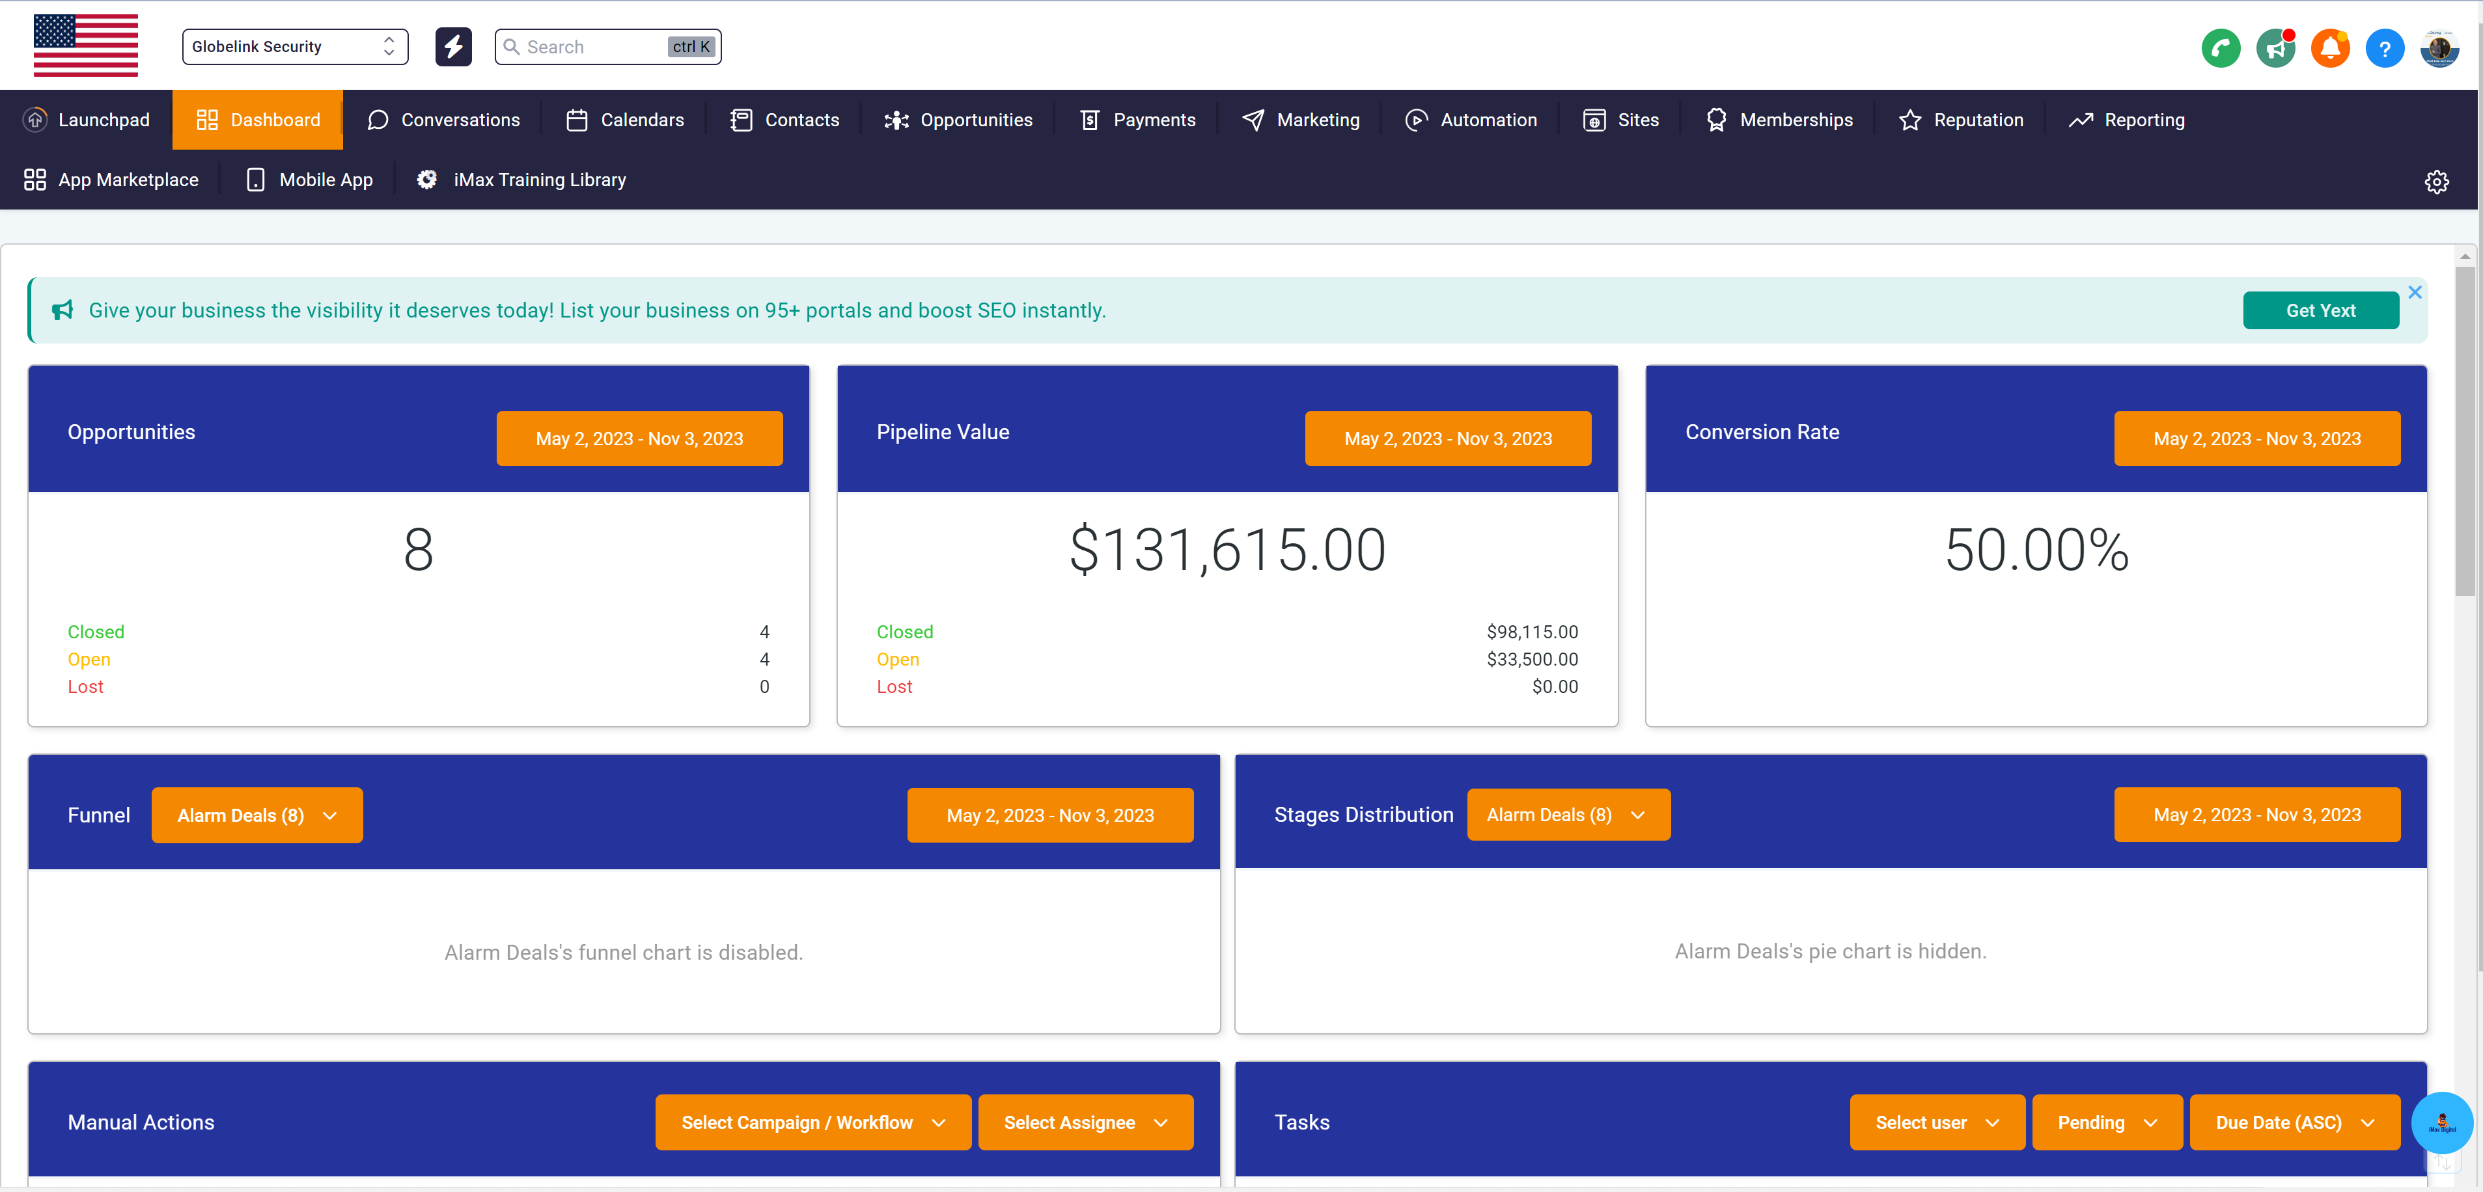Screen dimensions: 2483x1192
Task: Open the Funnel Alarm Deals dropdown
Action: coord(257,815)
